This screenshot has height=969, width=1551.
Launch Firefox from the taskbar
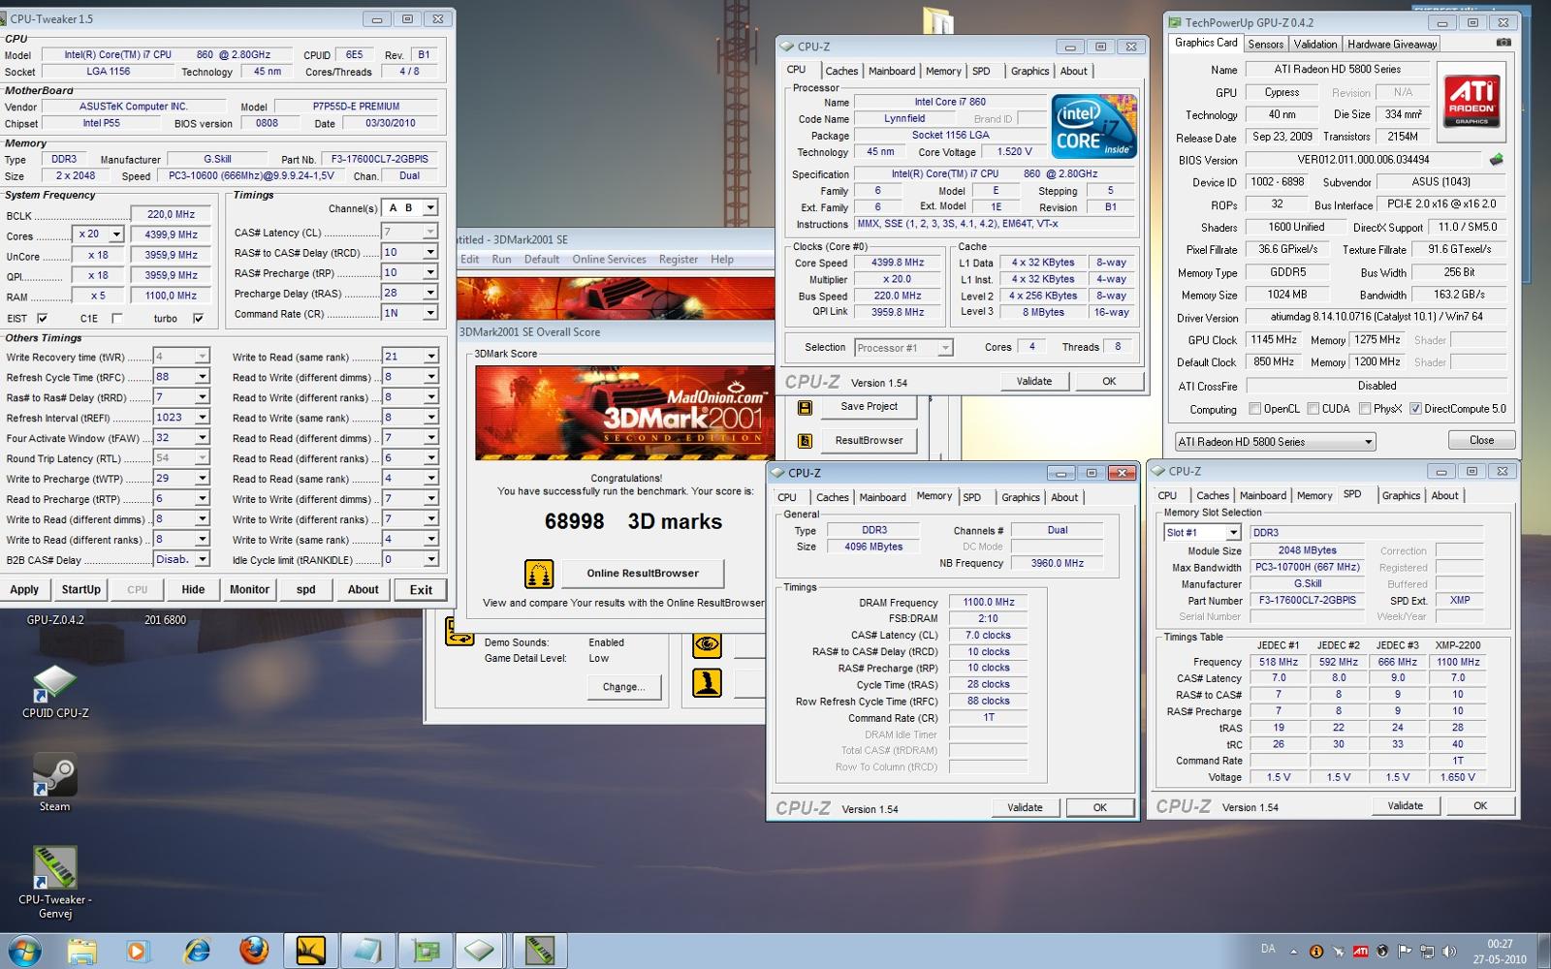pyautogui.click(x=254, y=952)
